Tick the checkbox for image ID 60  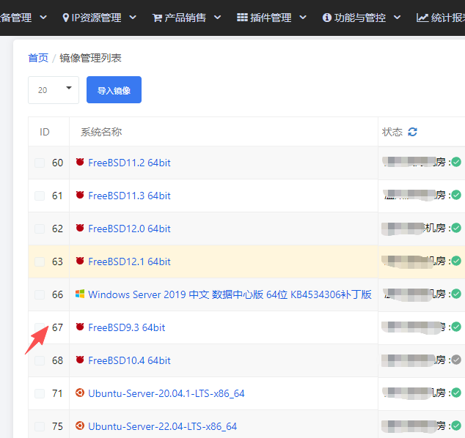coord(40,163)
